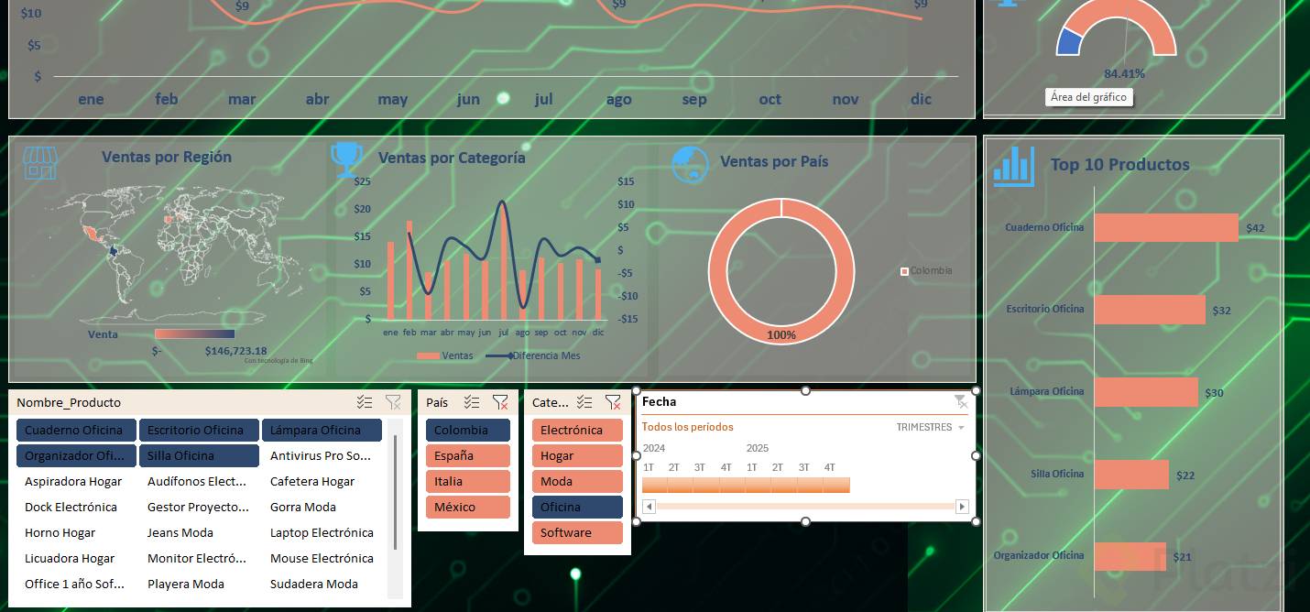Clear filter on the Nombre_Producto slicer
This screenshot has height=612, width=1310.
click(393, 402)
